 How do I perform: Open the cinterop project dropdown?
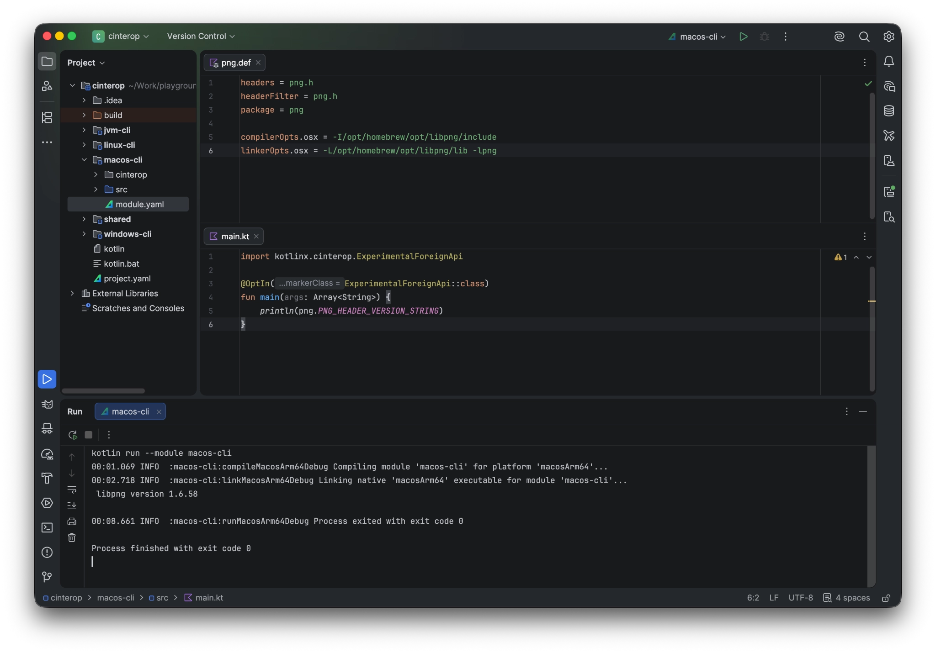click(x=121, y=36)
